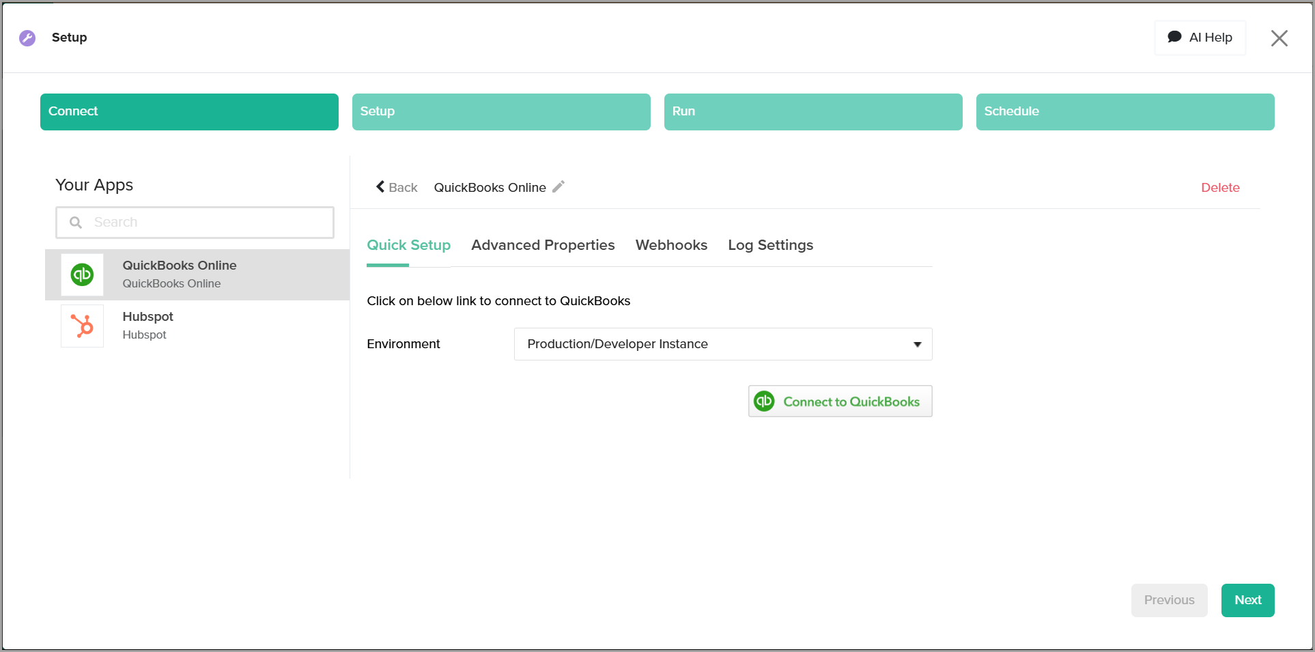The width and height of the screenshot is (1315, 652).
Task: Select the Log Settings tab
Action: click(770, 245)
